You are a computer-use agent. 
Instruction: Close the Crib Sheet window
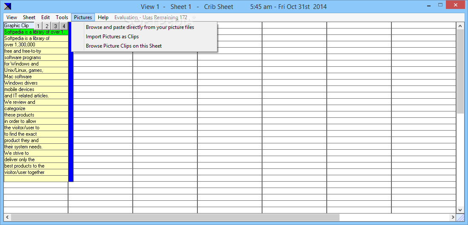point(456,5)
